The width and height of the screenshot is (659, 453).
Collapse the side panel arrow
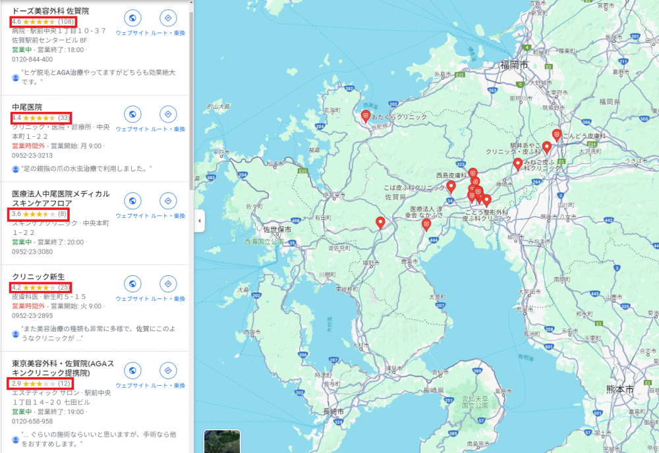[200, 221]
